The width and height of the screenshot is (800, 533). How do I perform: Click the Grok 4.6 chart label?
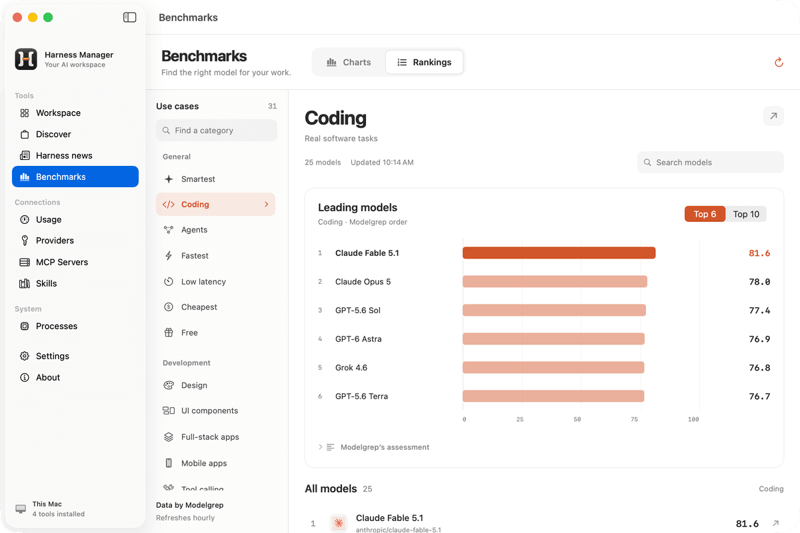point(351,368)
